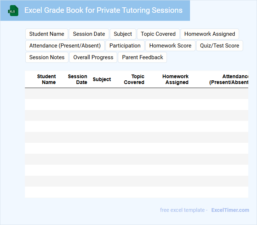The image size is (257, 225).
Task: Click the Quiz/Test Score tag
Action: 219,46
